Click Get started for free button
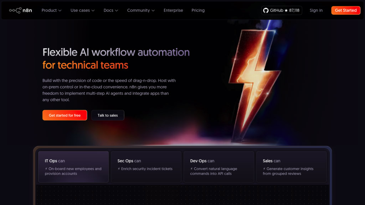This screenshot has width=365, height=205. (65, 115)
